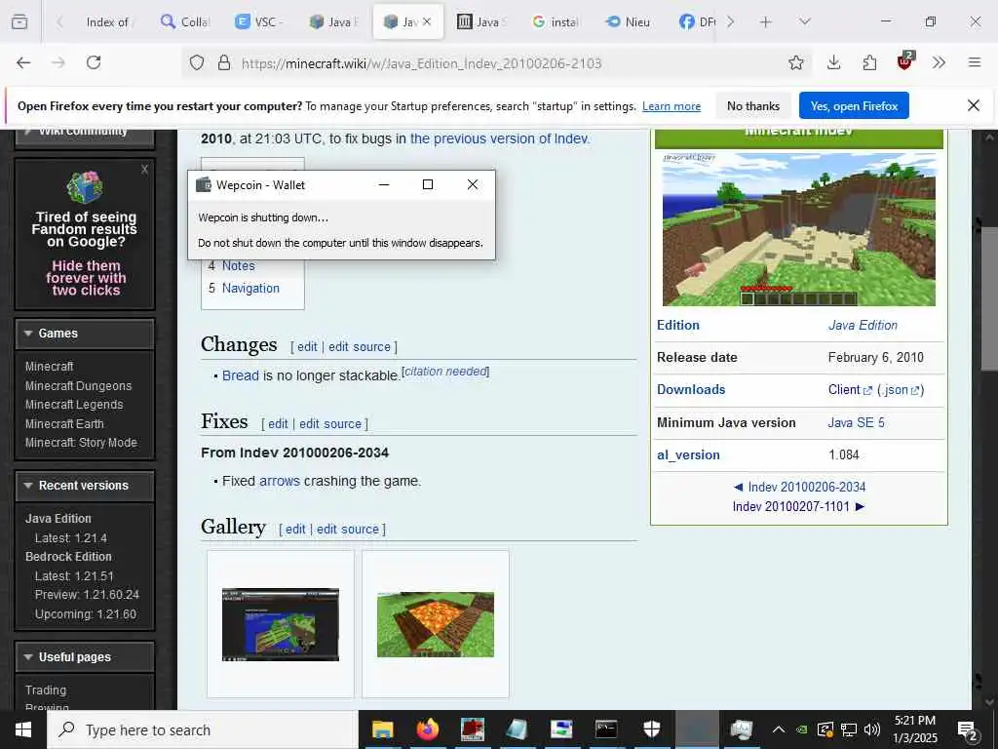The image size is (998, 749).
Task: Follow the arrows link under Fixes
Action: pos(280,481)
